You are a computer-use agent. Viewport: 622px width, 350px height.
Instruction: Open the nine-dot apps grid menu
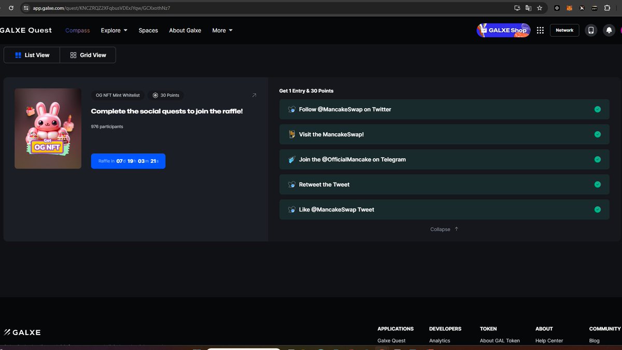click(540, 30)
